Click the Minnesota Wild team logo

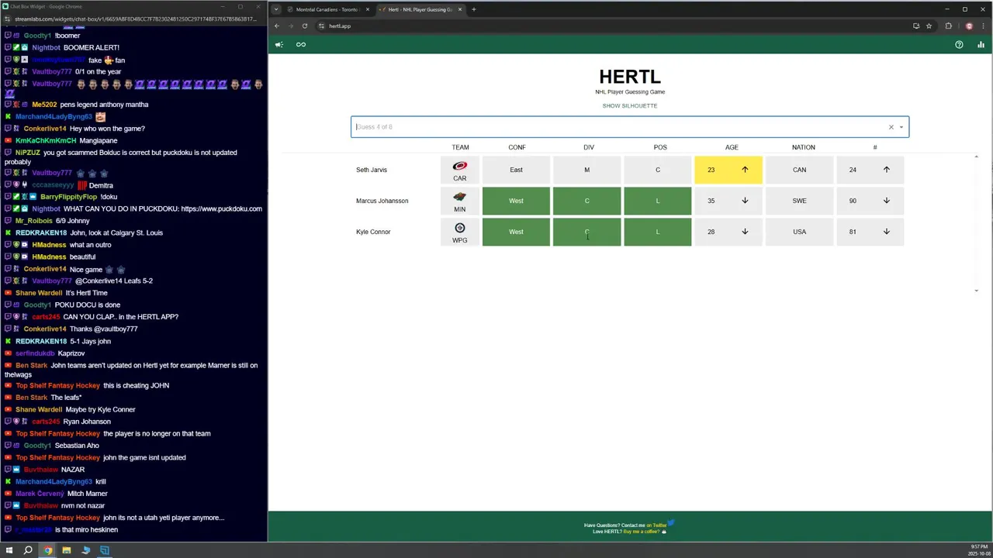click(460, 197)
